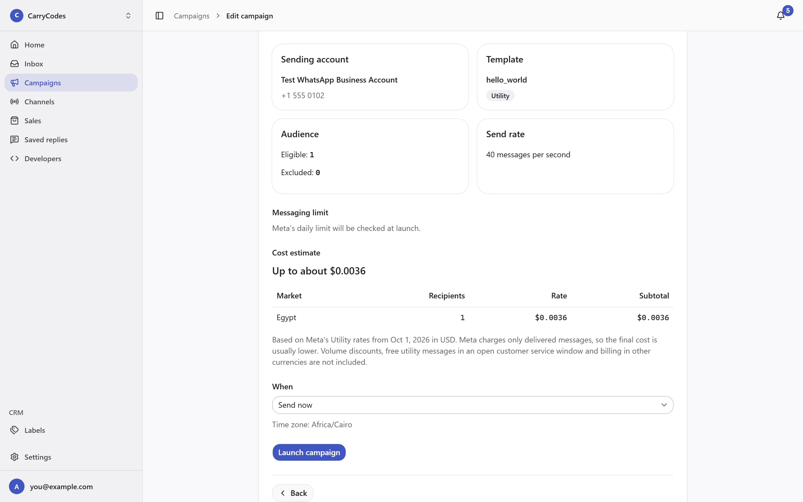803x502 pixels.
Task: Open Saved replies in the sidebar
Action: coord(71,139)
